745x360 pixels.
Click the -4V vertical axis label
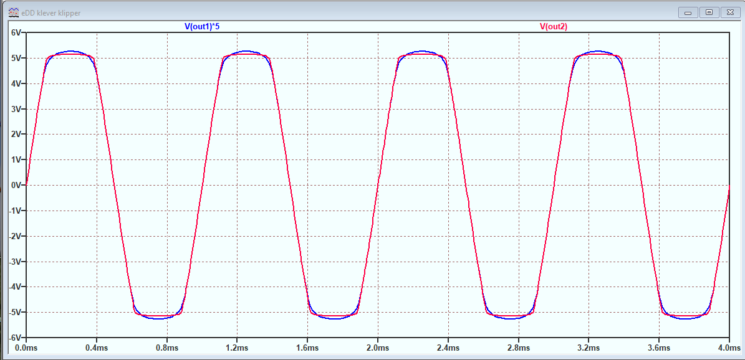coord(14,287)
